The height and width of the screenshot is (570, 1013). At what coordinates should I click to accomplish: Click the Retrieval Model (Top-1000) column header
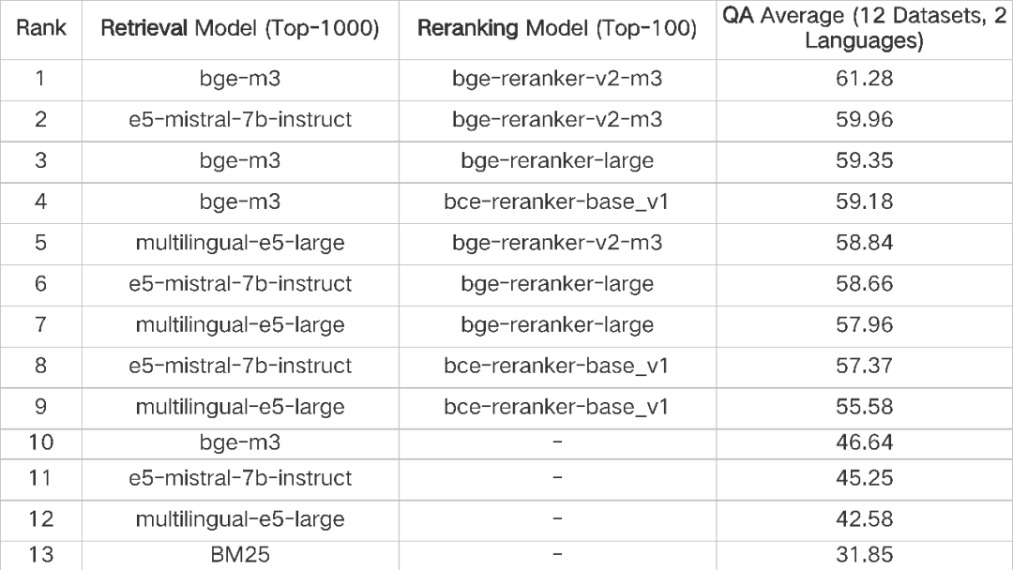240,29
